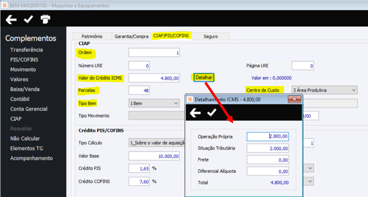Open PIS/COFINS in Complementos sidebar
Image resolution: width=368 pixels, height=197 pixels.
click(24, 60)
